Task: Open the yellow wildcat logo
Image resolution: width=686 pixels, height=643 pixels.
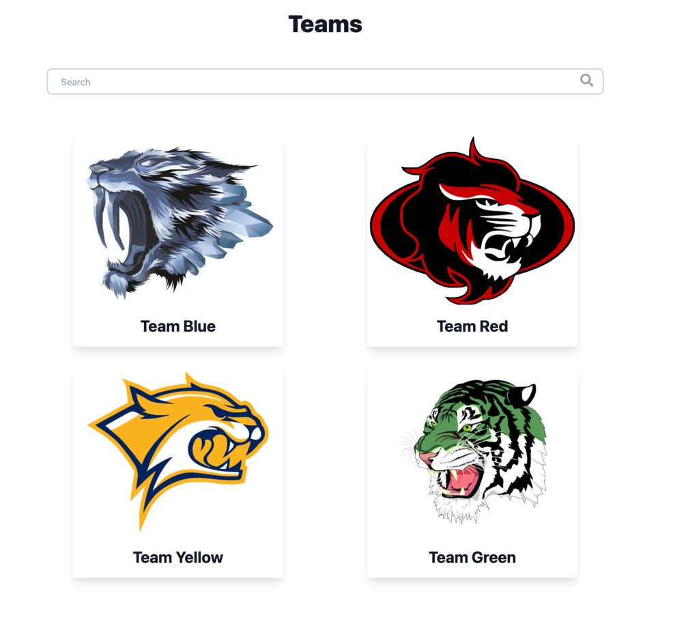Action: tap(179, 451)
